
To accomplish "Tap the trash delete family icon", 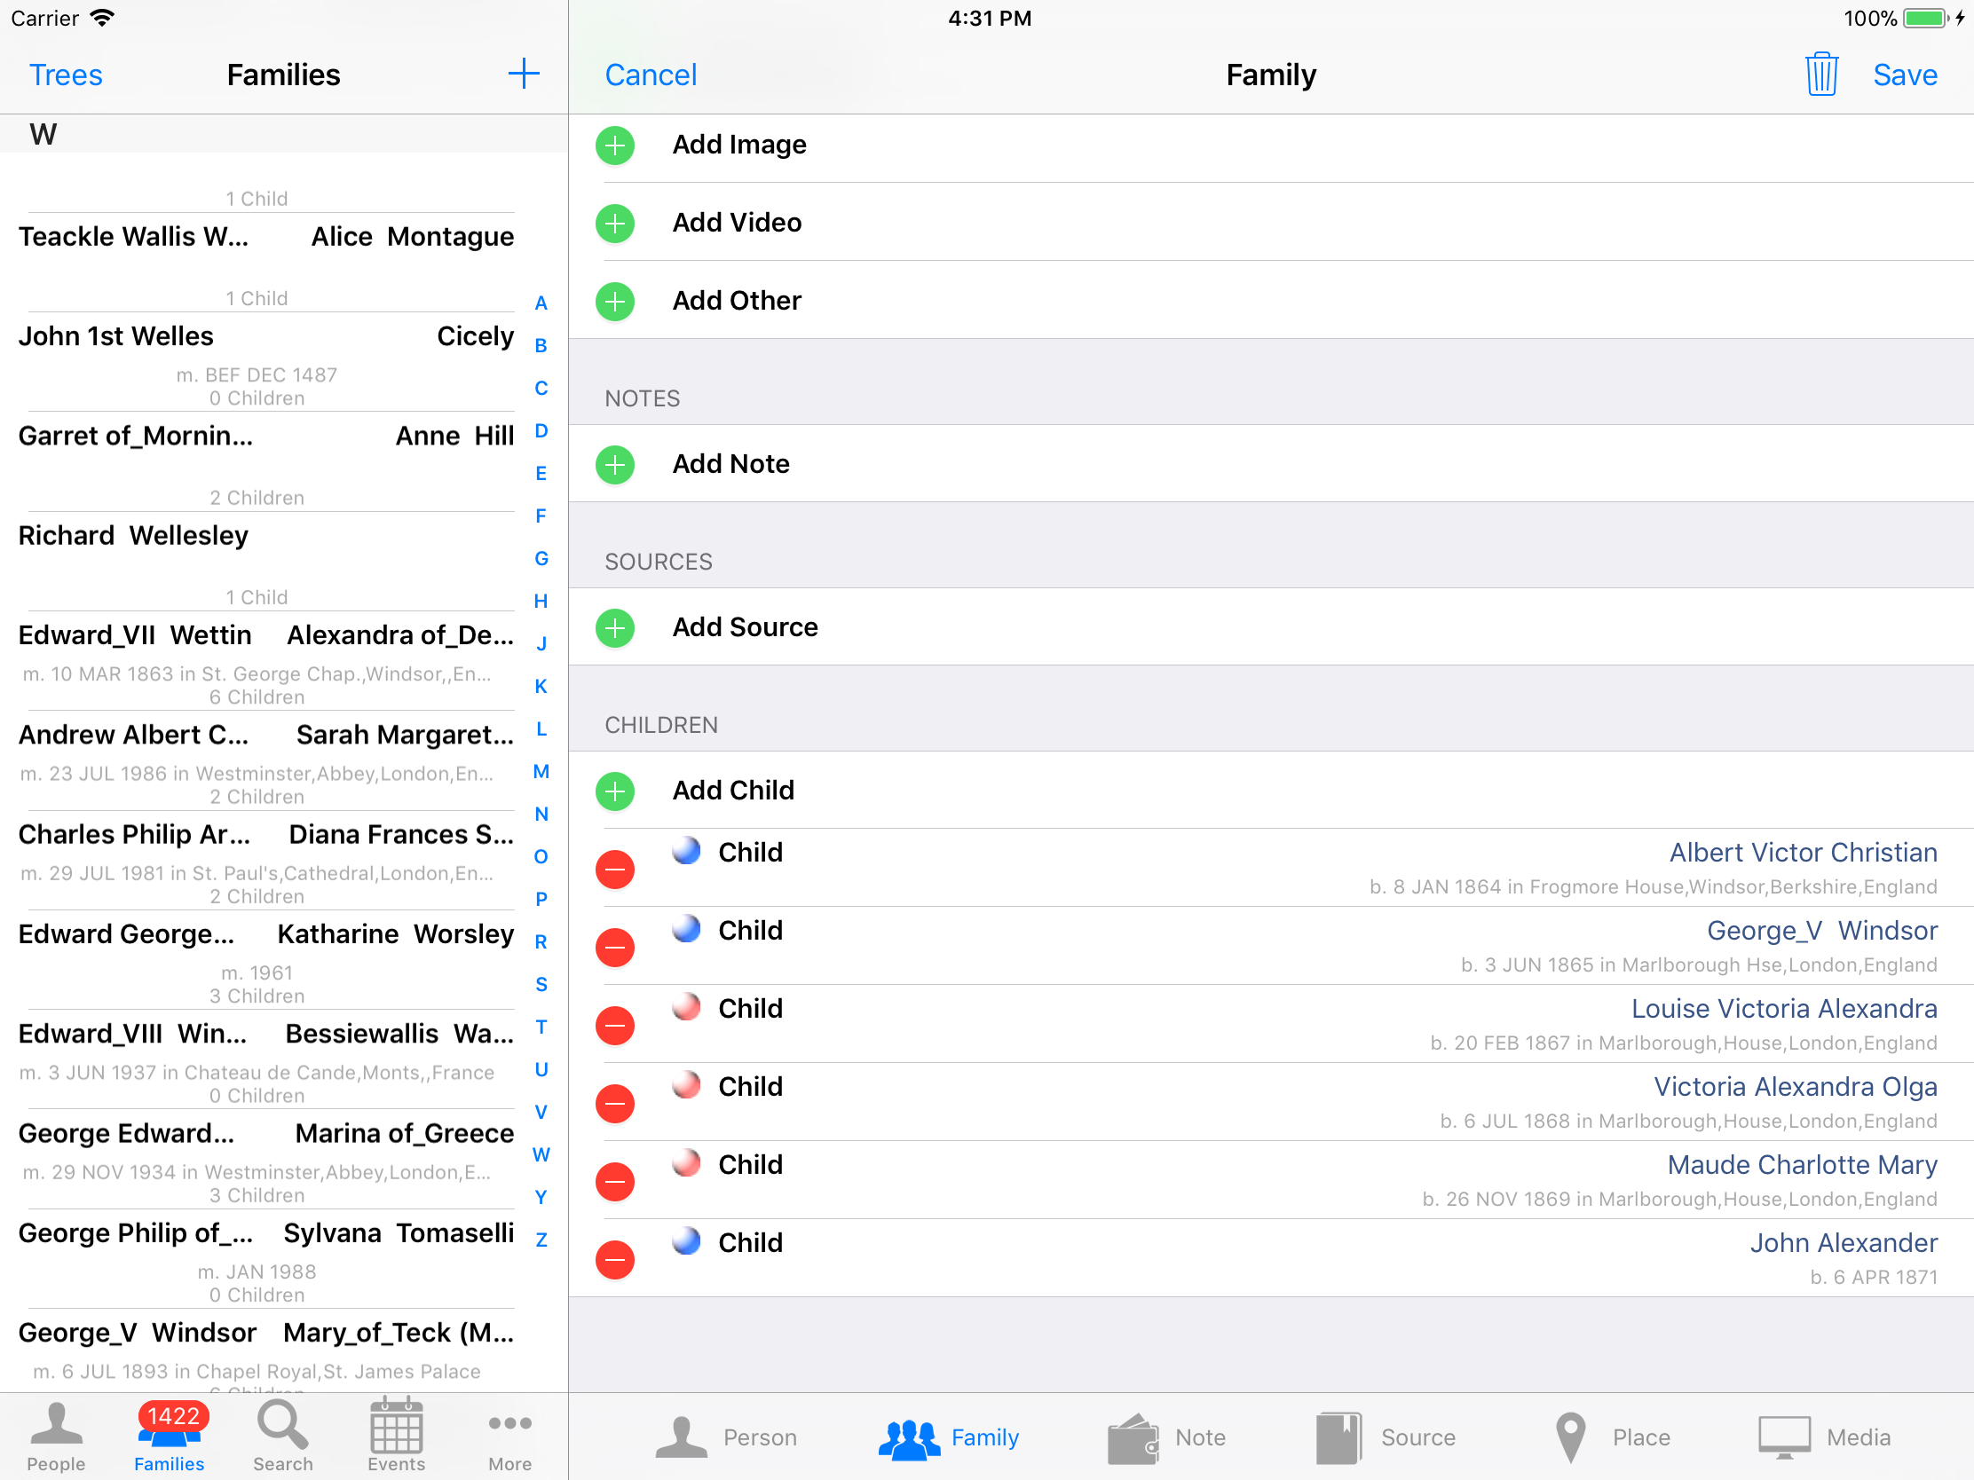I will [1820, 74].
